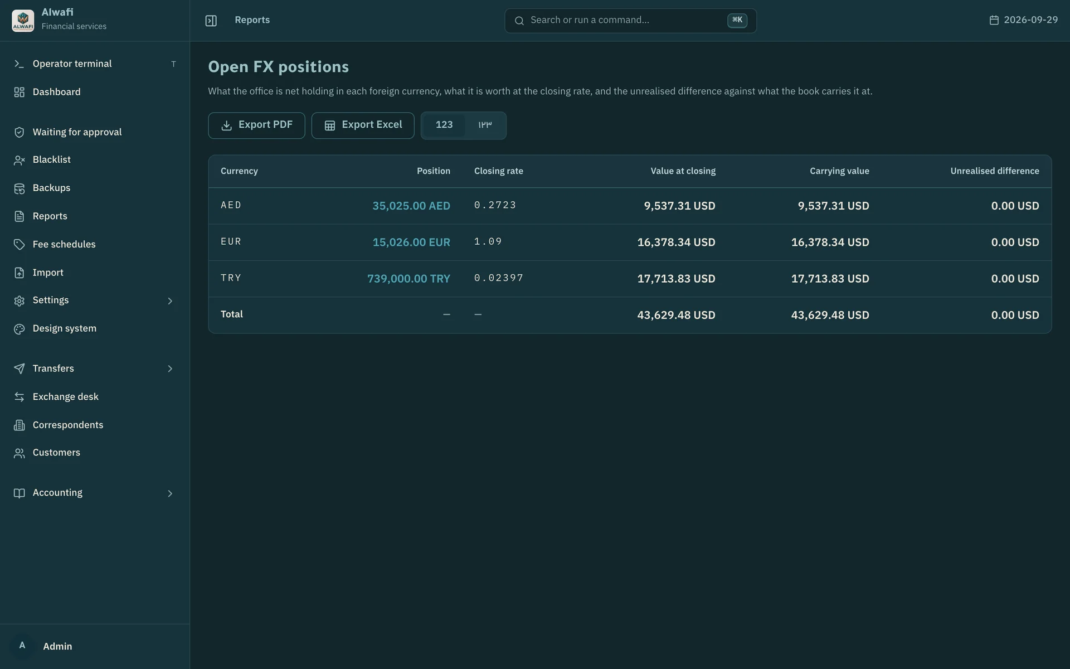Focus the Search or run a command field

pyautogui.click(x=630, y=21)
